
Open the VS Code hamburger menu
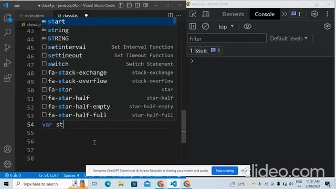click(x=17, y=5)
